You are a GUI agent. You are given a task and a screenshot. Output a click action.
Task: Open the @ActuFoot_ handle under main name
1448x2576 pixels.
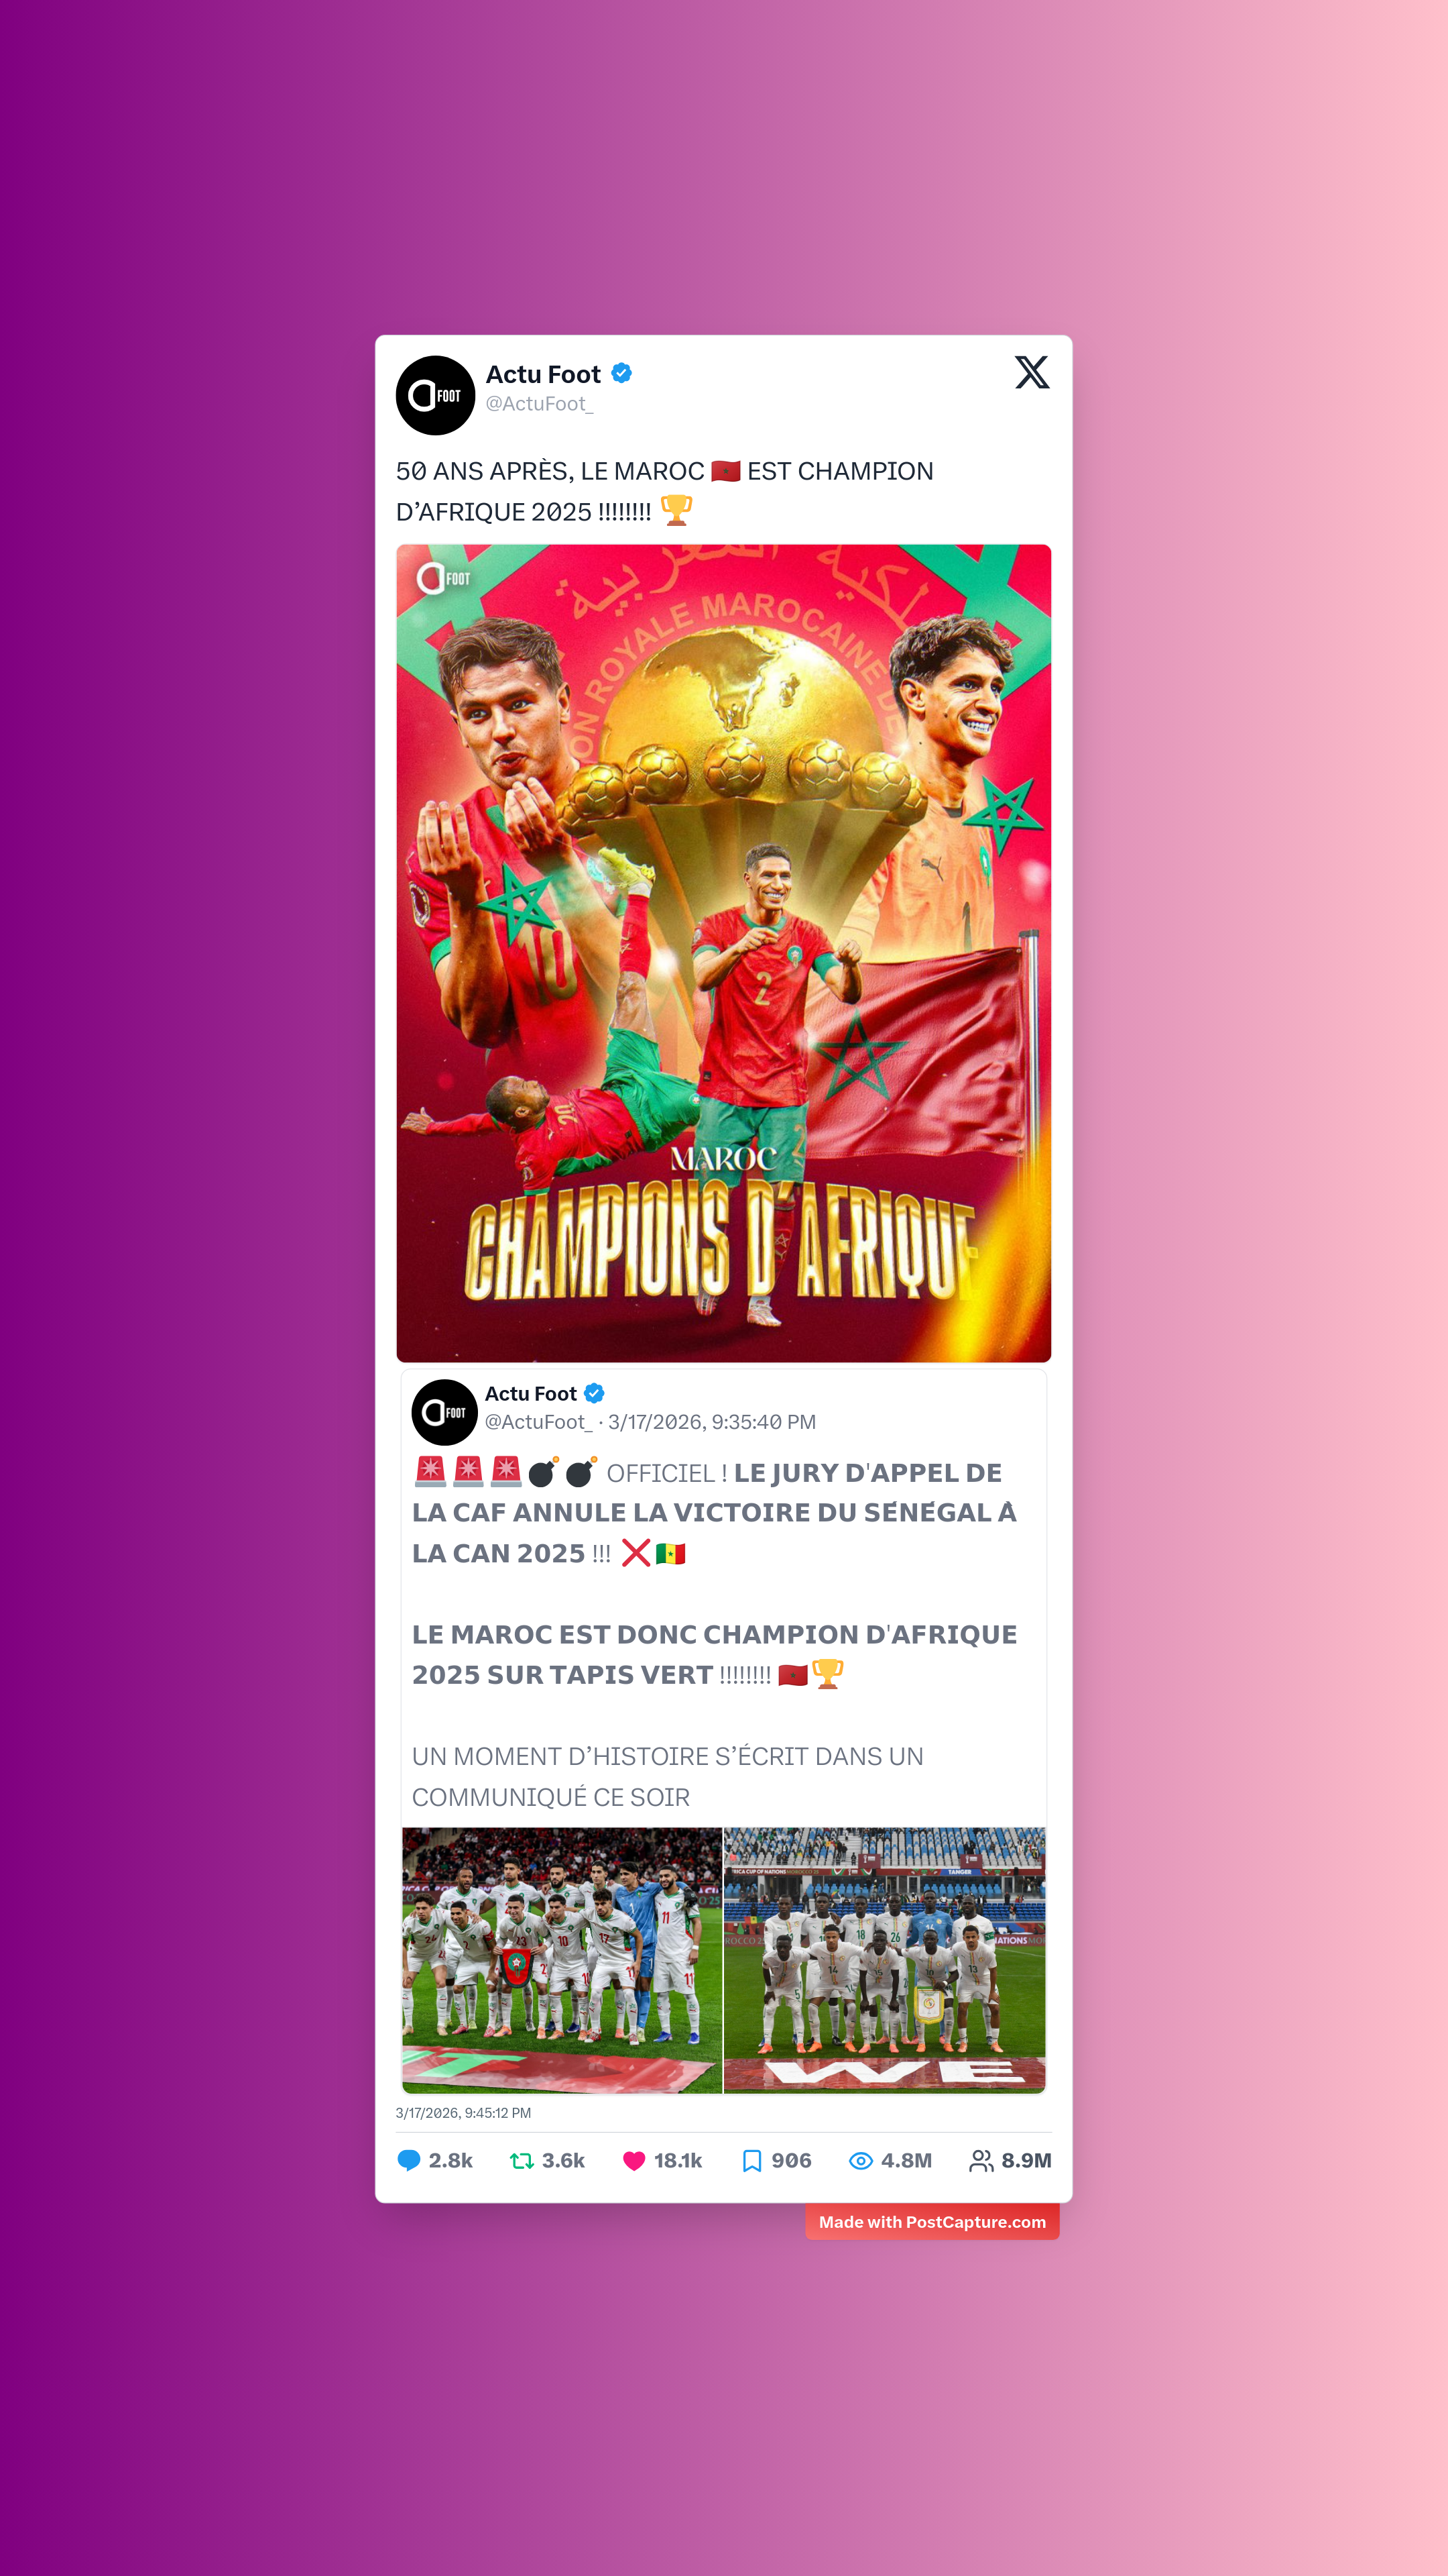coord(540,404)
